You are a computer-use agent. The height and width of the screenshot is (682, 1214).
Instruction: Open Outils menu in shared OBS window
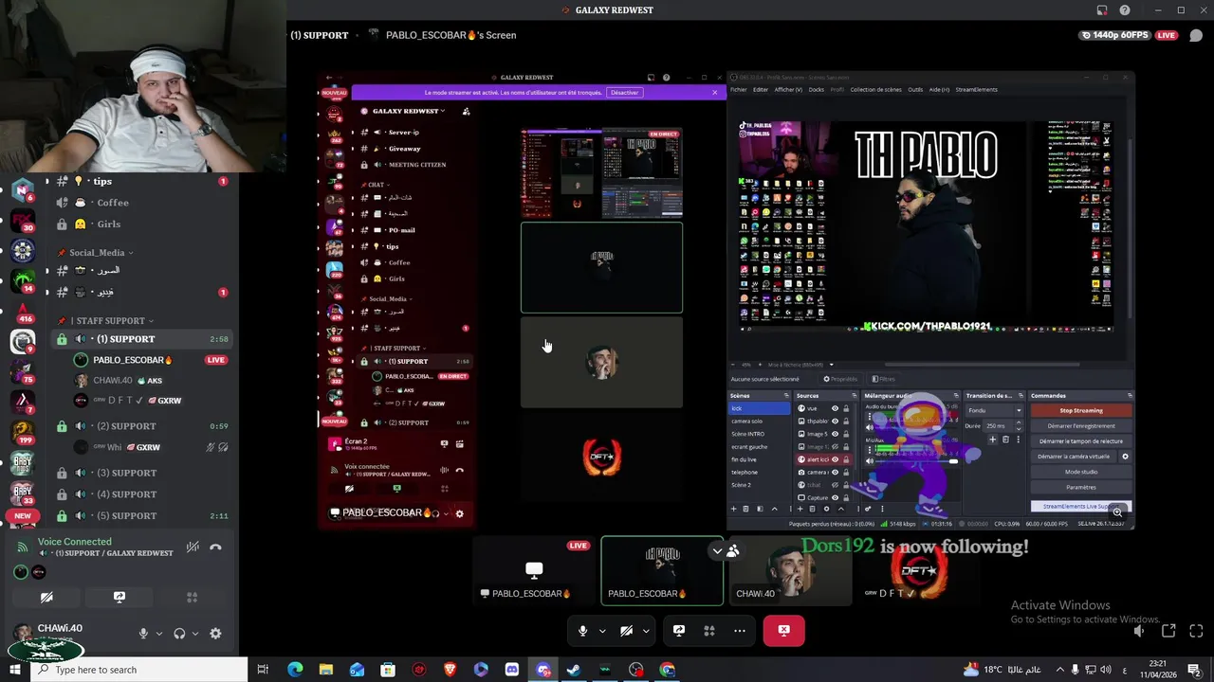tap(915, 90)
